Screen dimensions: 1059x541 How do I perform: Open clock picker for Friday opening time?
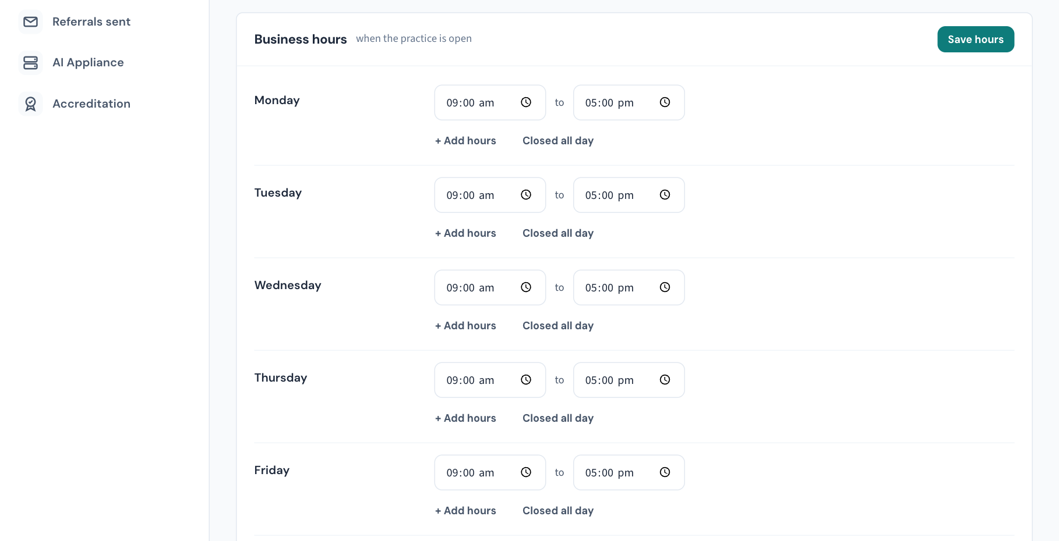click(526, 472)
